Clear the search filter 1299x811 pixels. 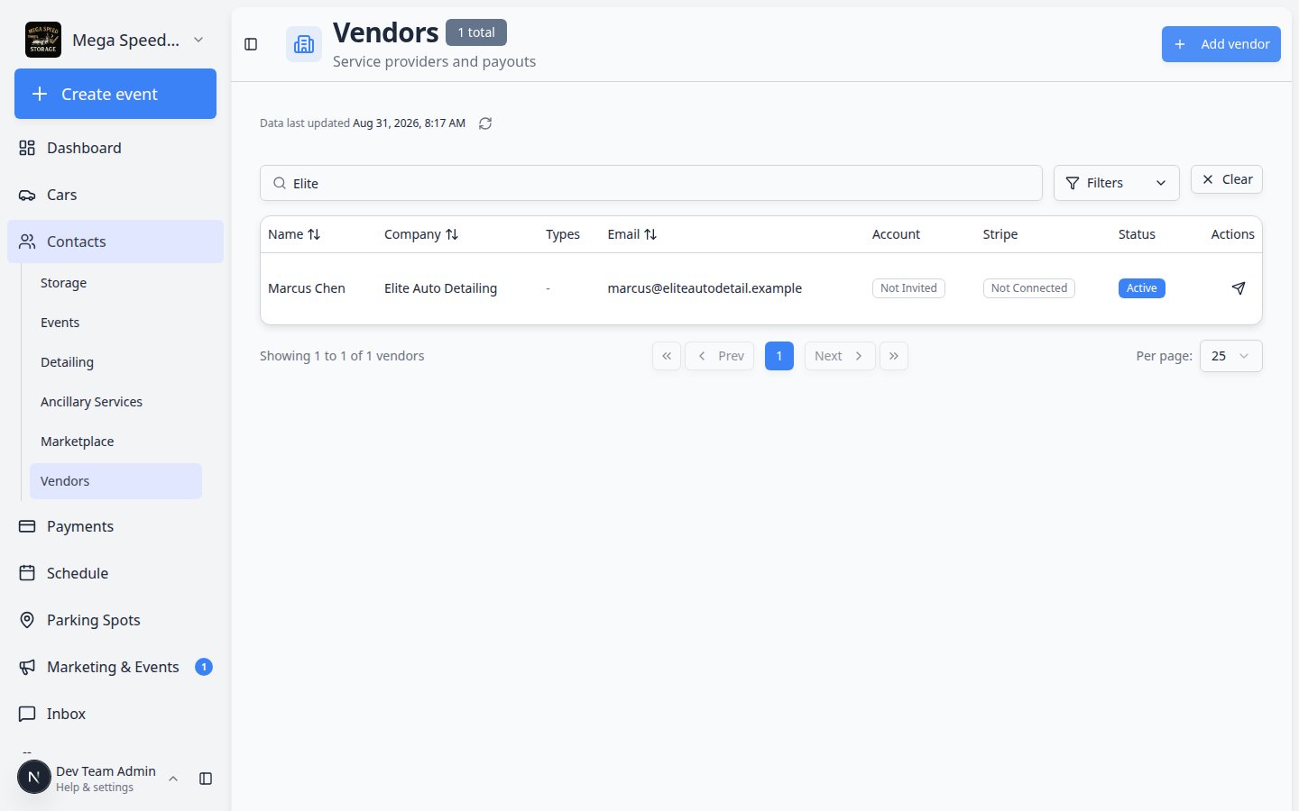coord(1227,179)
